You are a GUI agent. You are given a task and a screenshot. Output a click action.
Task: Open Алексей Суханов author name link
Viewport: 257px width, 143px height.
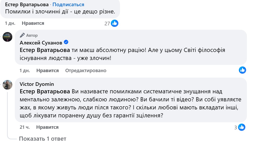41,42
